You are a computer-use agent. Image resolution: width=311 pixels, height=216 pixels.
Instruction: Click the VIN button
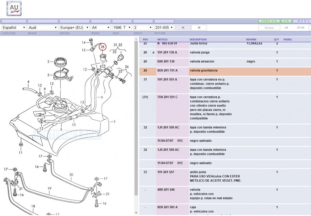pos(286,21)
